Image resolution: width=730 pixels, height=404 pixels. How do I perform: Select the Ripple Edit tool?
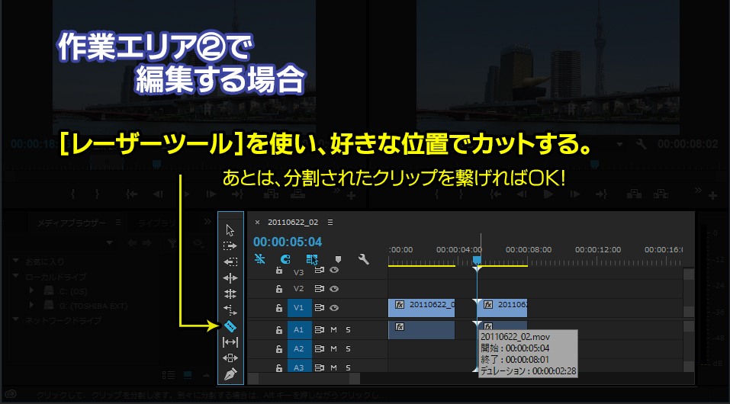(230, 278)
